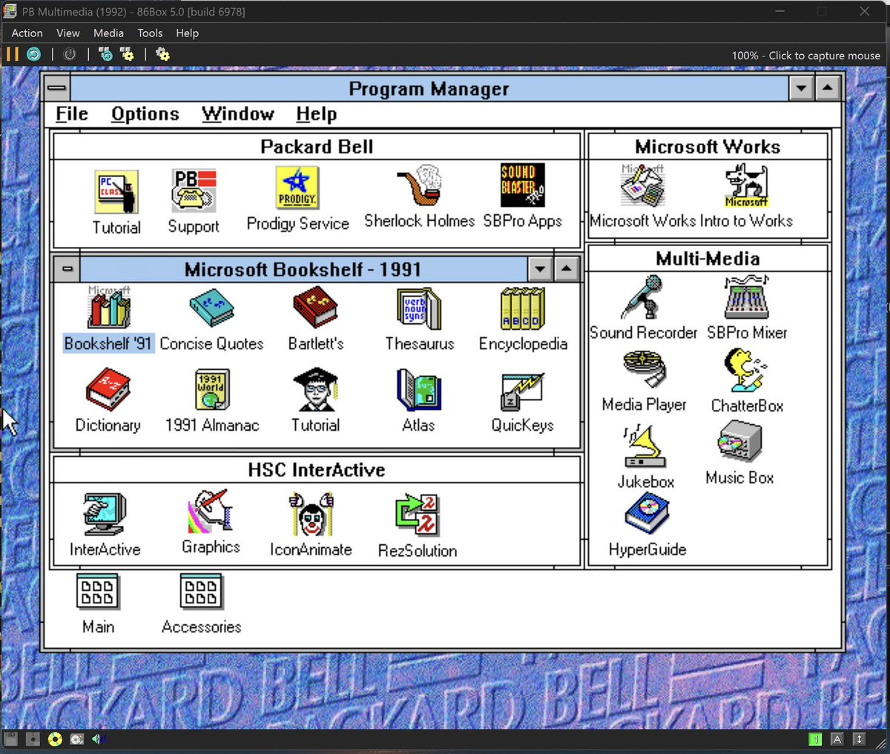The image size is (890, 754).
Task: Click the scroll lock arrows status indicator
Action: (859, 739)
